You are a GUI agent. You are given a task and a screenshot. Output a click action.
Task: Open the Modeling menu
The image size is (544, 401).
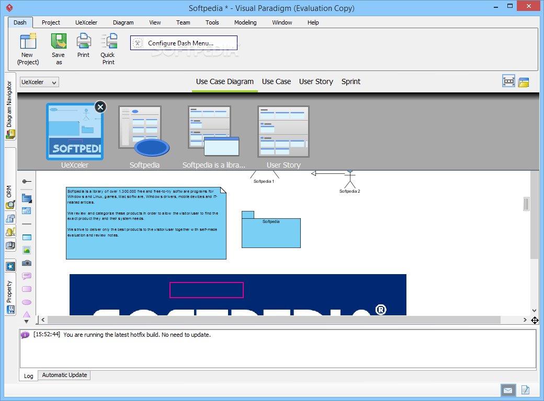245,22
